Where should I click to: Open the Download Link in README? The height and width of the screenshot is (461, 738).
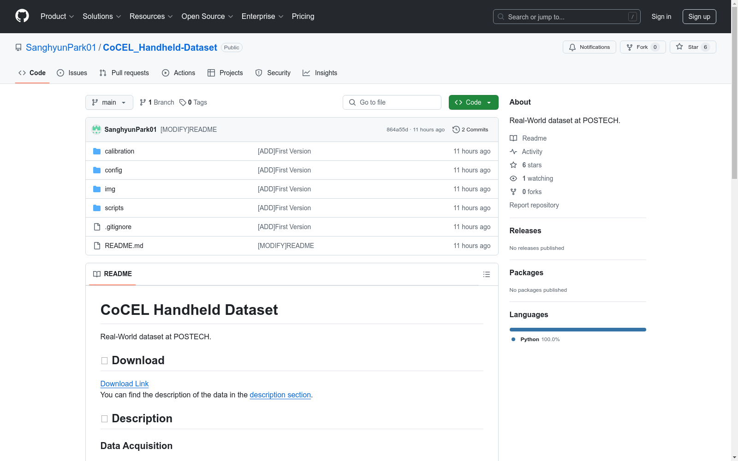125,384
